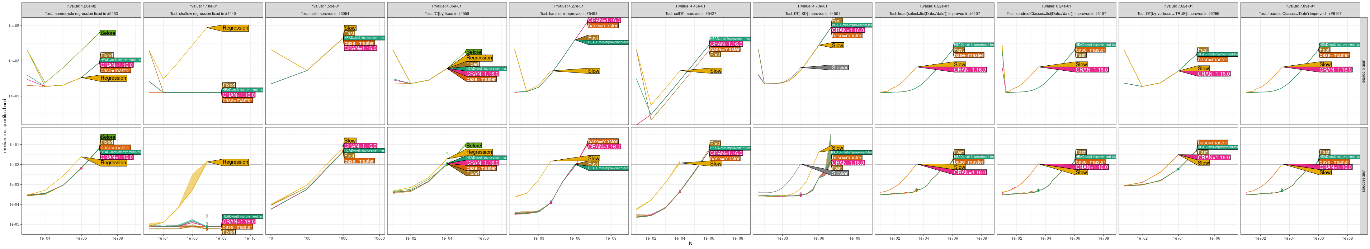Viewport: 1370px width, 249px height.
Task: Click 'Test: transform improved in #5493' header
Action: (x=569, y=14)
